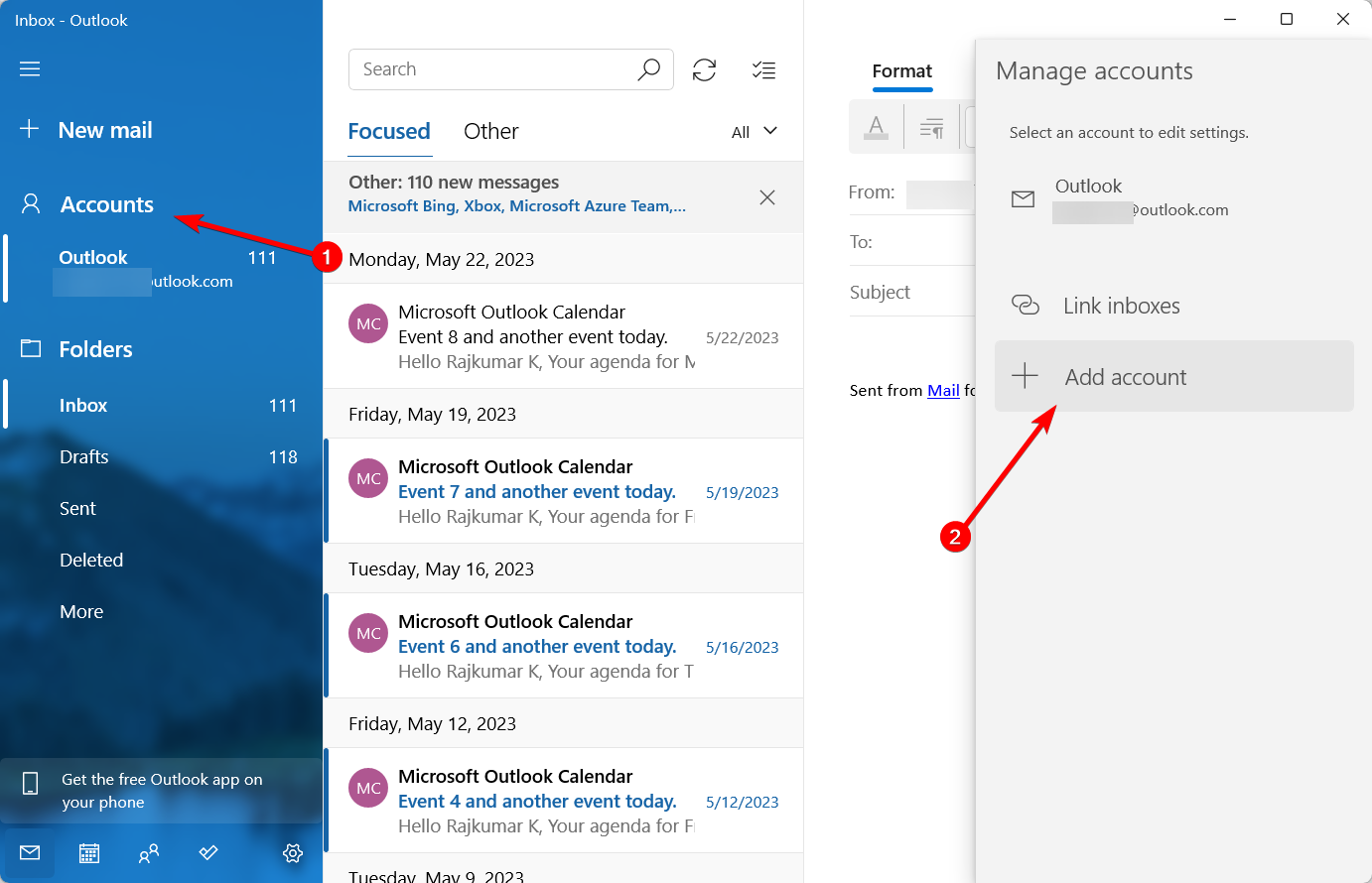Viewport: 1372px width, 883px height.
Task: Open the Inbox folder
Action: [x=161, y=405]
